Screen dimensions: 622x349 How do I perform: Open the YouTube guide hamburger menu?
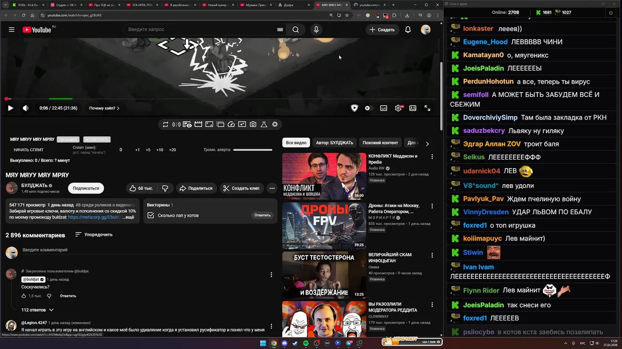click(12, 30)
